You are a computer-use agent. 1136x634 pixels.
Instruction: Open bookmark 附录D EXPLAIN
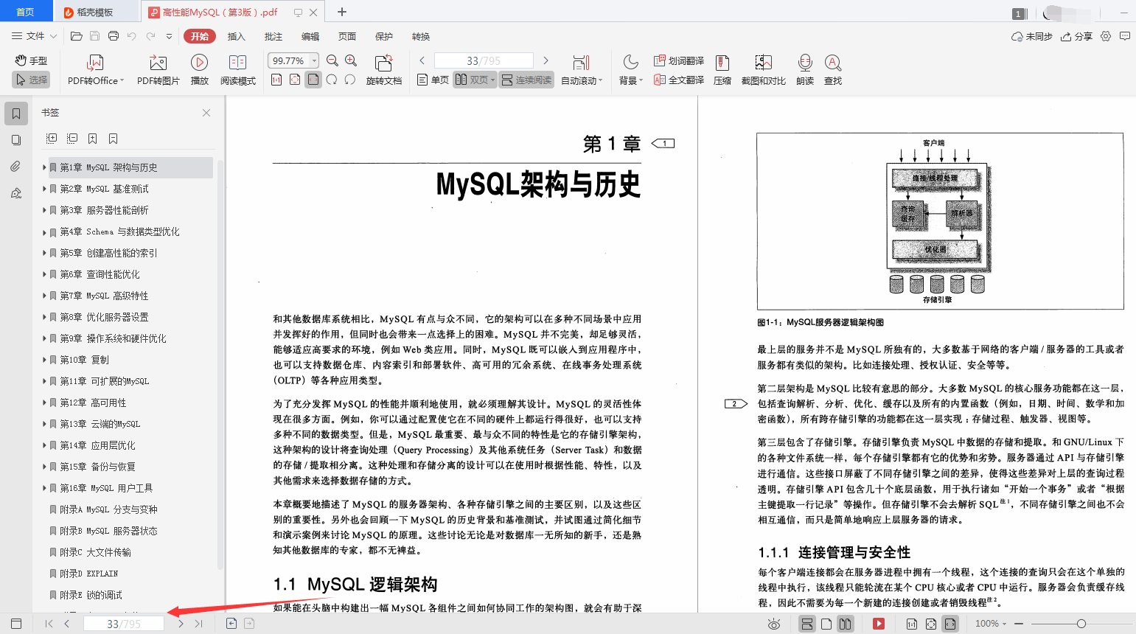click(88, 574)
